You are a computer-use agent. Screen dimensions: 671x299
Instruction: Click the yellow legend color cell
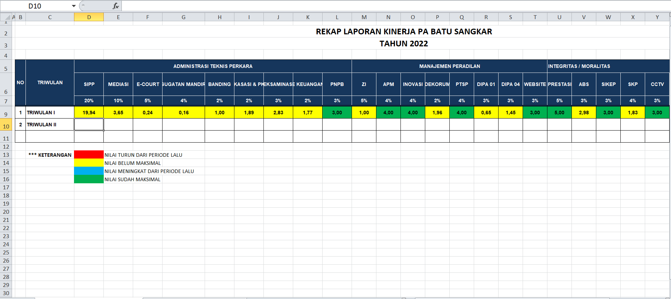[x=89, y=163]
